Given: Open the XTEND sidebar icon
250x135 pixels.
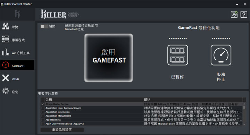Looking at the screenshot, I should click(6, 78).
